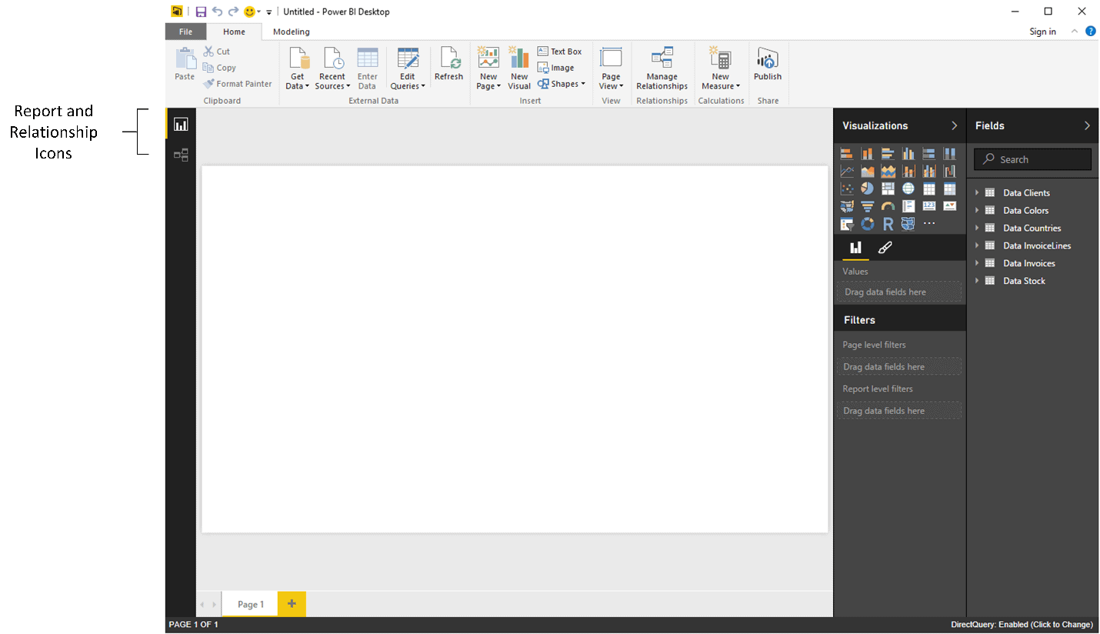Select the stacked bar chart visualization

(x=847, y=153)
